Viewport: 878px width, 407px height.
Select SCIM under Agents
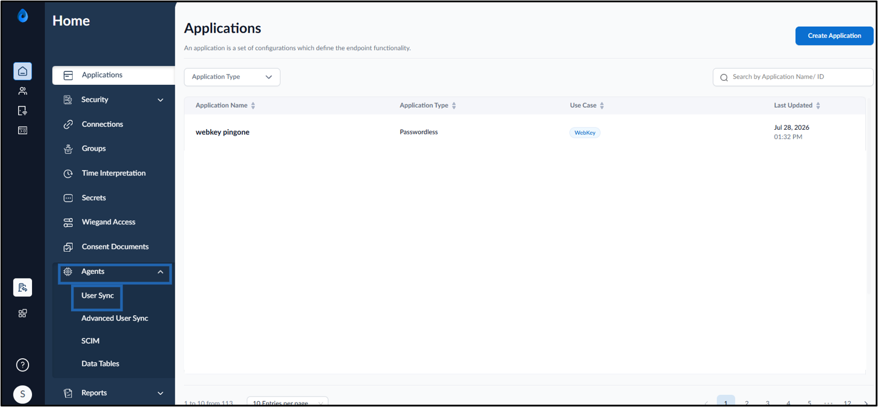click(x=90, y=341)
